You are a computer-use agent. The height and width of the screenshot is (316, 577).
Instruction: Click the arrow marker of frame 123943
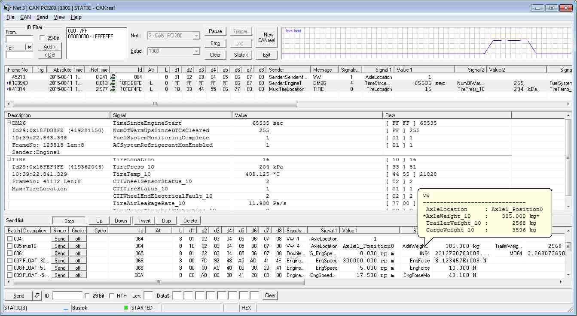coord(8,83)
